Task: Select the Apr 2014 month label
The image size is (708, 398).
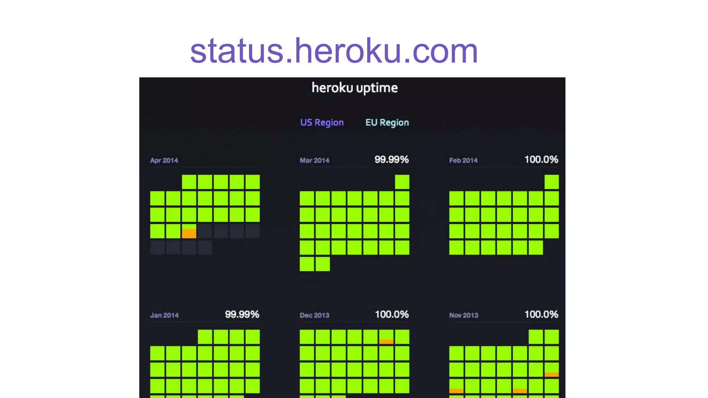Action: pos(164,160)
